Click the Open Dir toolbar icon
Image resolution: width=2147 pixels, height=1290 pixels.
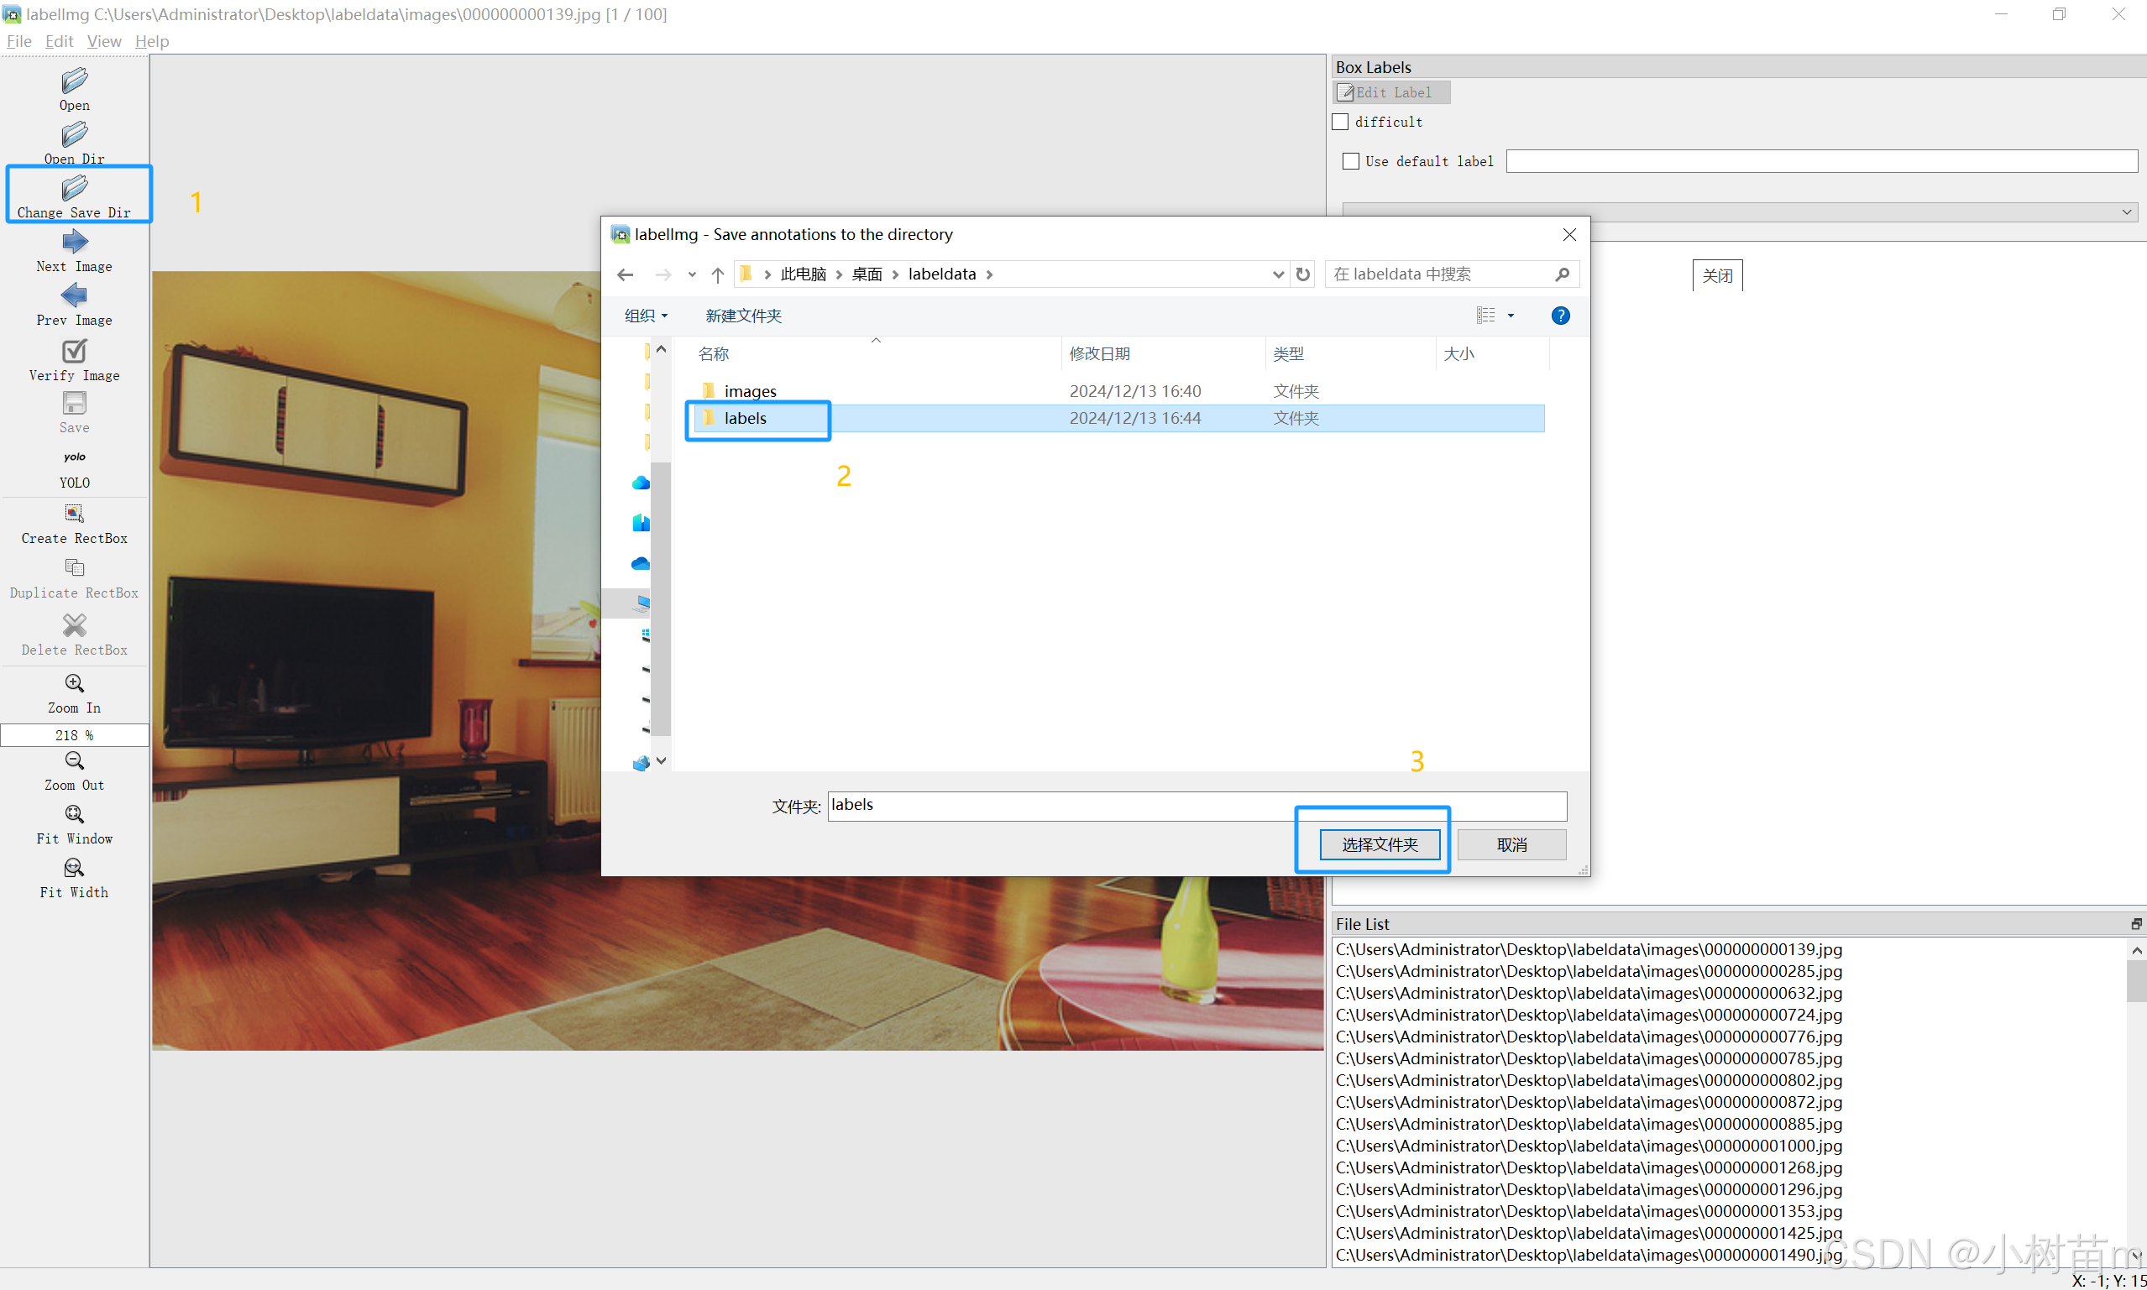pos(74,135)
